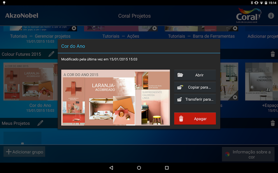Delete the Meus Projetos group
This screenshot has height=173, width=278.
(273, 123)
